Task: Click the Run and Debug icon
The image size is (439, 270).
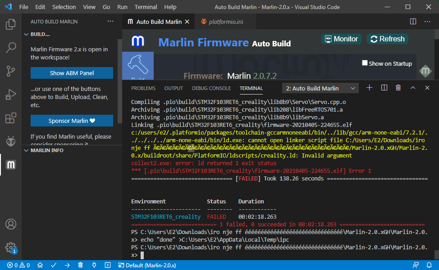Action: (x=11, y=94)
